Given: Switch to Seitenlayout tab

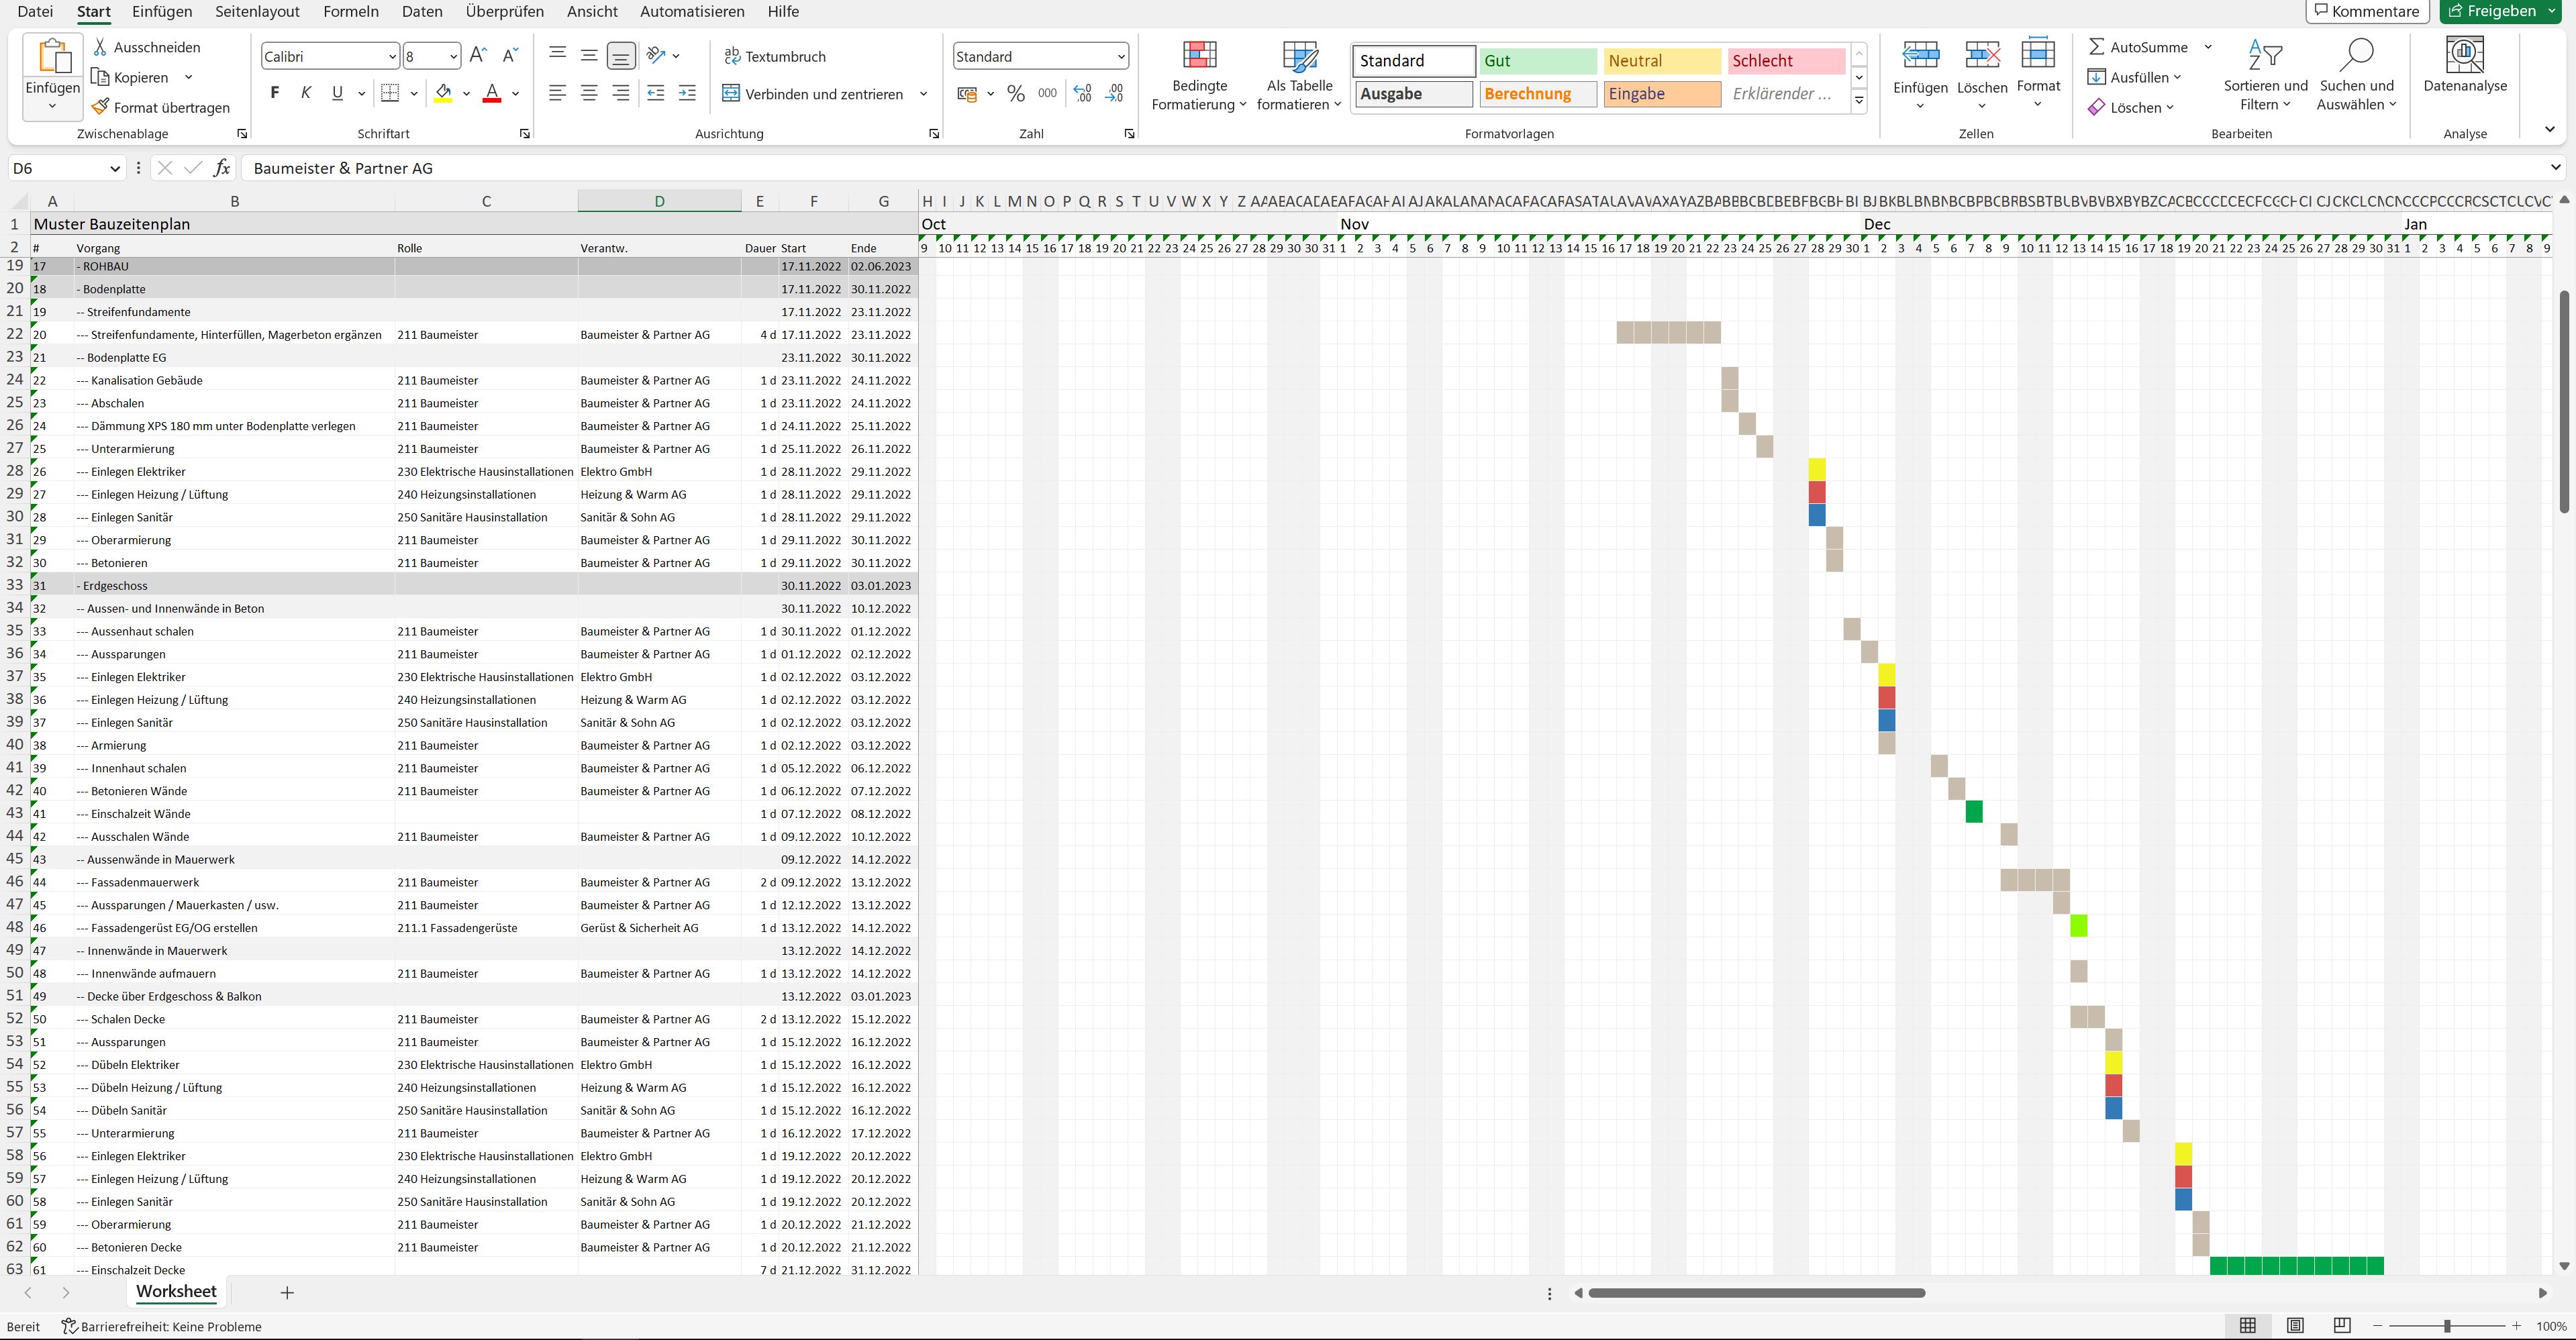Looking at the screenshot, I should [257, 11].
